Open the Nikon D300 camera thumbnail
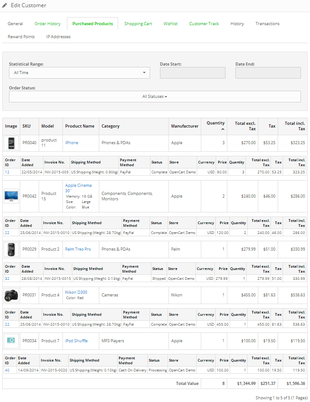Image resolution: width=310 pixels, height=402 pixels. point(11,295)
